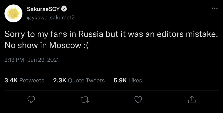Viewport: 223px width, 113px height.
Task: View the 2.3K Quote Tweets list
Action: click(x=79, y=80)
